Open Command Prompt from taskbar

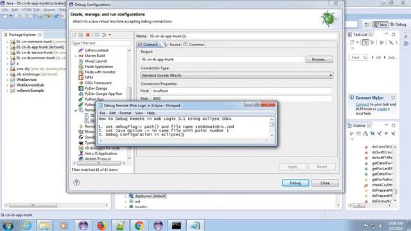tap(177, 225)
